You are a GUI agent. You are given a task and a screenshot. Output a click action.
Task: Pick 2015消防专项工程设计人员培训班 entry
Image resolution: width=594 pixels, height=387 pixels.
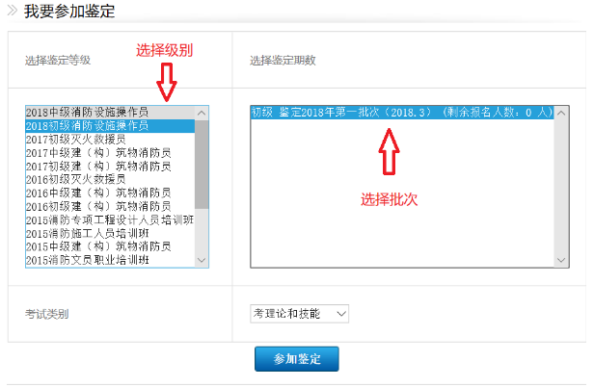click(x=109, y=220)
